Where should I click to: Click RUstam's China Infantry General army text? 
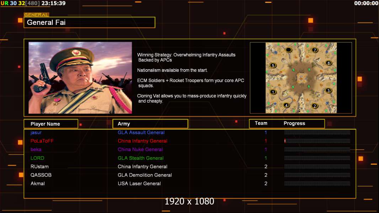(143, 166)
